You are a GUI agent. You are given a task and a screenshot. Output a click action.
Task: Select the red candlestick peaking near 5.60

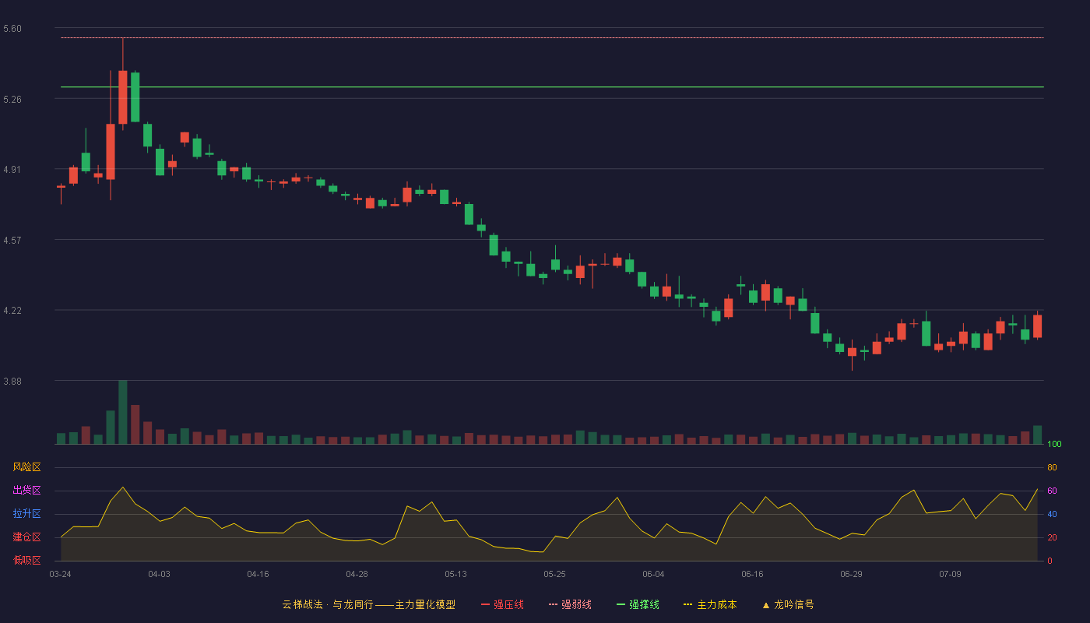click(x=123, y=97)
